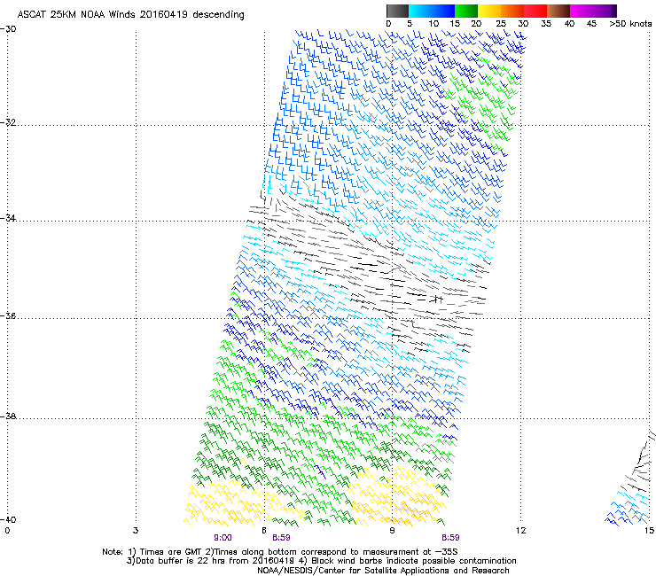Click the '12' longitude axis label
The image size is (656, 576).
pyautogui.click(x=520, y=531)
